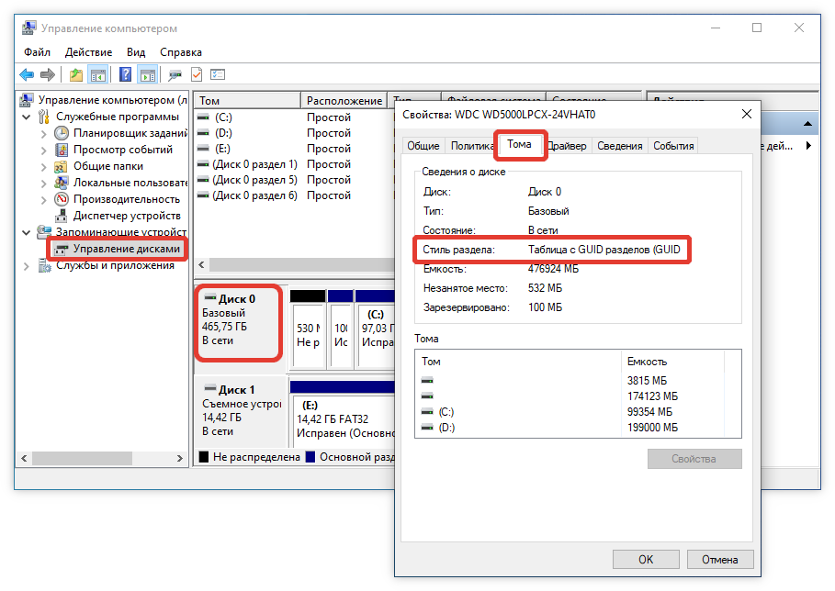Image resolution: width=835 pixels, height=591 pixels.
Task: Select Disk Management in the tree
Action: coord(126,249)
